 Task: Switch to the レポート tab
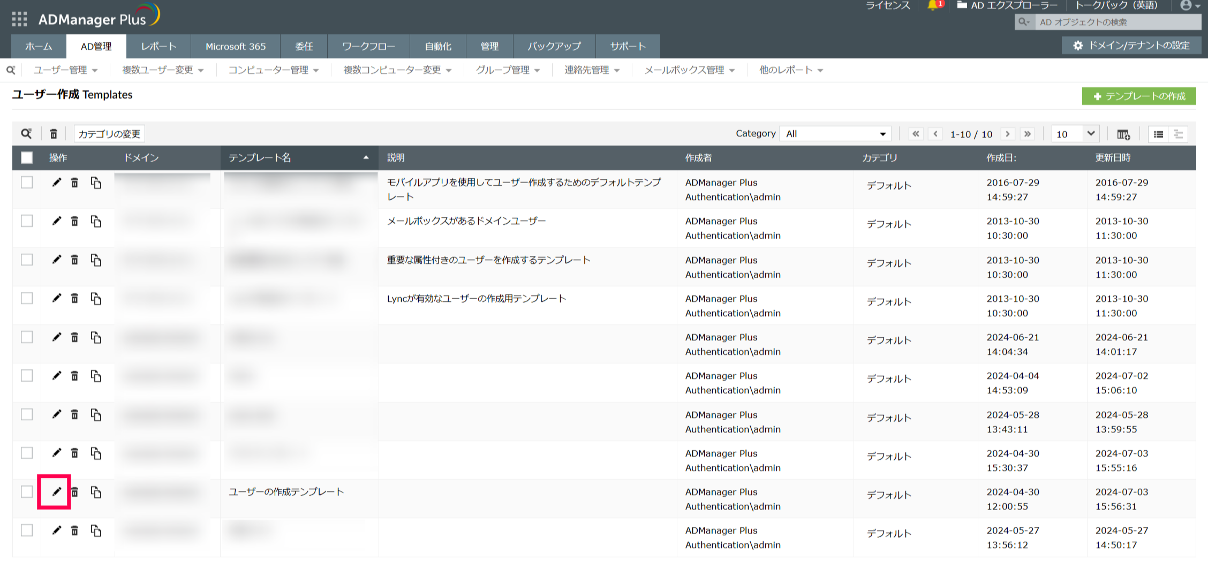[x=158, y=47]
